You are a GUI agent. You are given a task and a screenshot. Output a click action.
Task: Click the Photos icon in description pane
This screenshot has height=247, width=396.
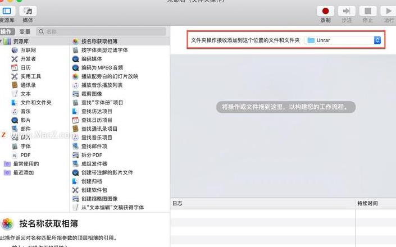(x=7, y=224)
